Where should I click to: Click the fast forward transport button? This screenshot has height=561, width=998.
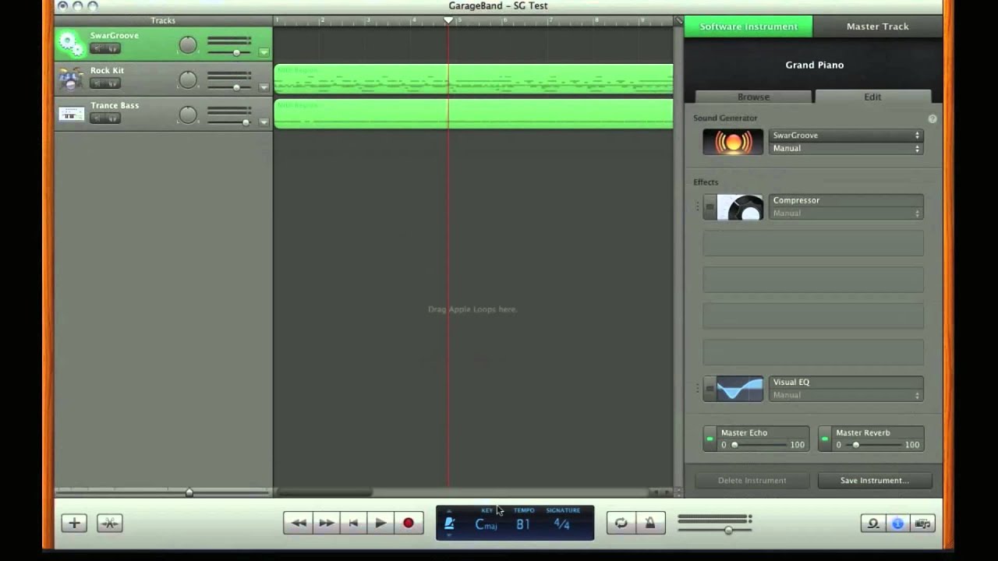(326, 523)
